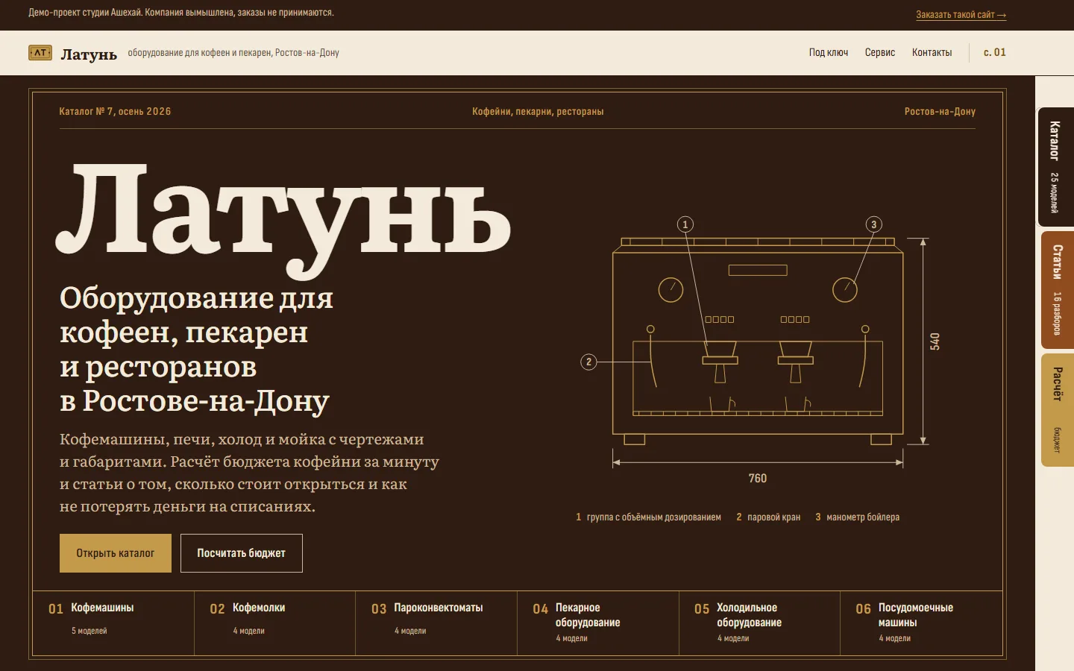Follow the Заказать такой сайт link
Image resolution: width=1074 pixels, height=671 pixels.
[x=961, y=15]
